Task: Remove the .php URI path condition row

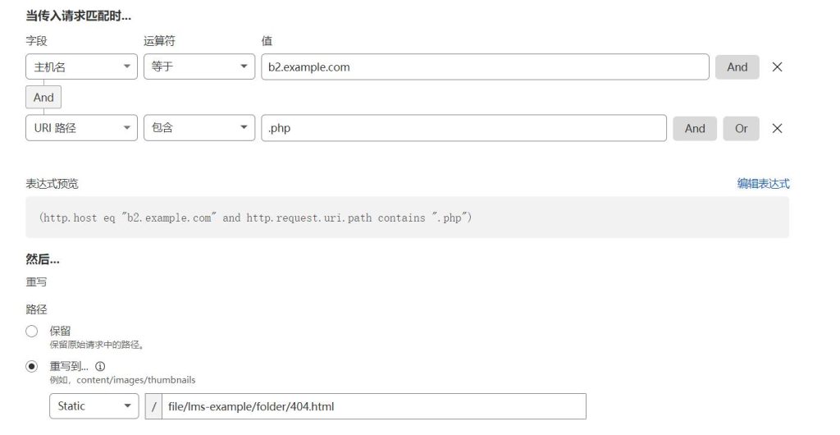Action: [x=777, y=129]
